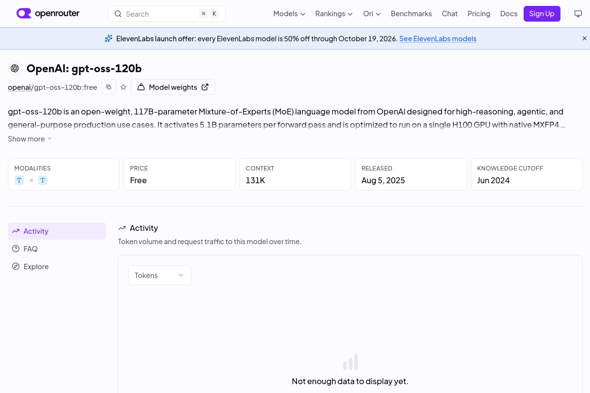The height and width of the screenshot is (393, 590).
Task: Click the OpenRouter logo icon
Action: [x=24, y=13]
